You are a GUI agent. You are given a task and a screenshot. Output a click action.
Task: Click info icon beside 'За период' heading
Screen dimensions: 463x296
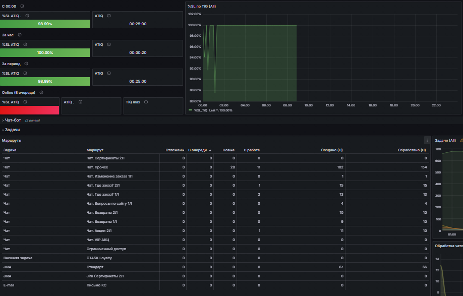tap(26, 64)
